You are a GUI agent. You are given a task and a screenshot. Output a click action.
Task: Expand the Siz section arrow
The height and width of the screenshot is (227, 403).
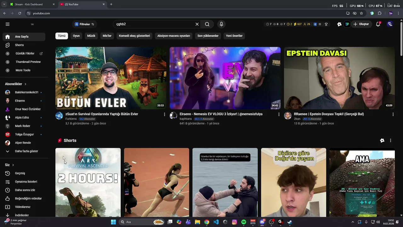pos(13,165)
